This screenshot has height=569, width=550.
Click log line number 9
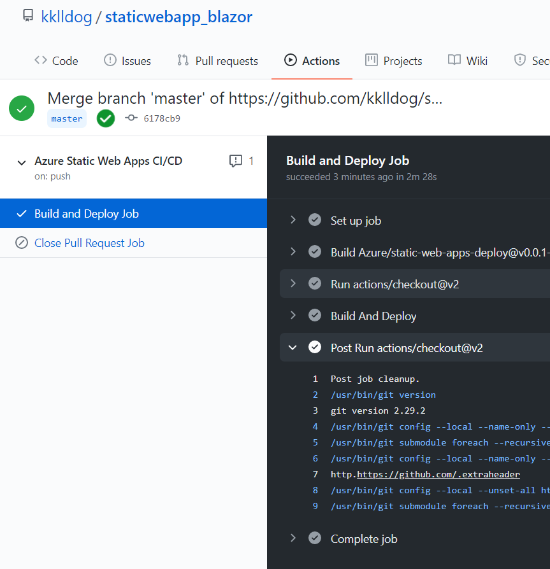[315, 506]
